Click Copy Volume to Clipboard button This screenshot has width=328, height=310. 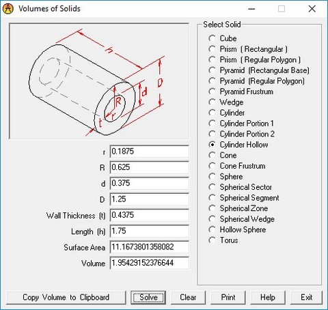tap(66, 297)
